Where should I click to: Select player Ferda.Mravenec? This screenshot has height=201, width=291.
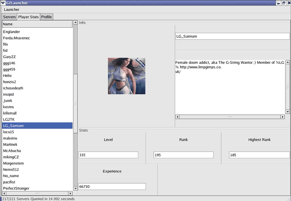16,38
